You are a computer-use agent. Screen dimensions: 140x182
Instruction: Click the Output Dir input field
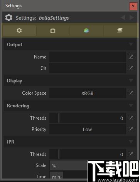[x=88, y=68]
